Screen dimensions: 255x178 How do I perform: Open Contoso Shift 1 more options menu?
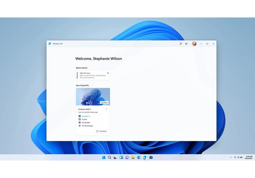(x=106, y=109)
